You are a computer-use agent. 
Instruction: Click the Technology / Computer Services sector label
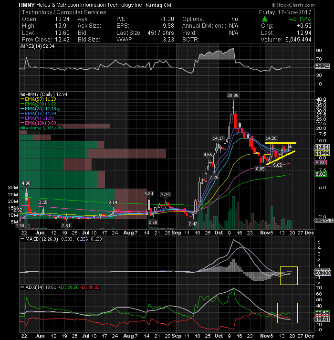pyautogui.click(x=64, y=12)
